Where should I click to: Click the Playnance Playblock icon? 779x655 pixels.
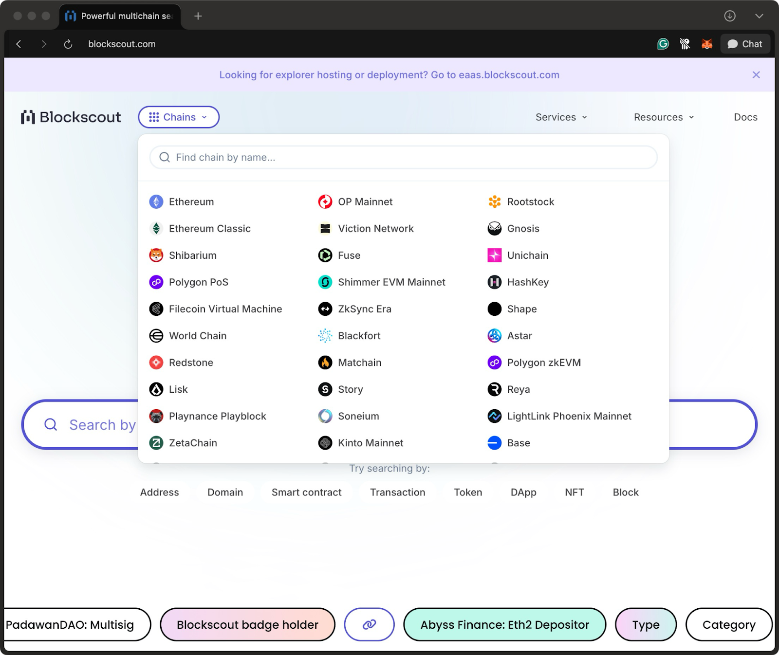coord(156,416)
